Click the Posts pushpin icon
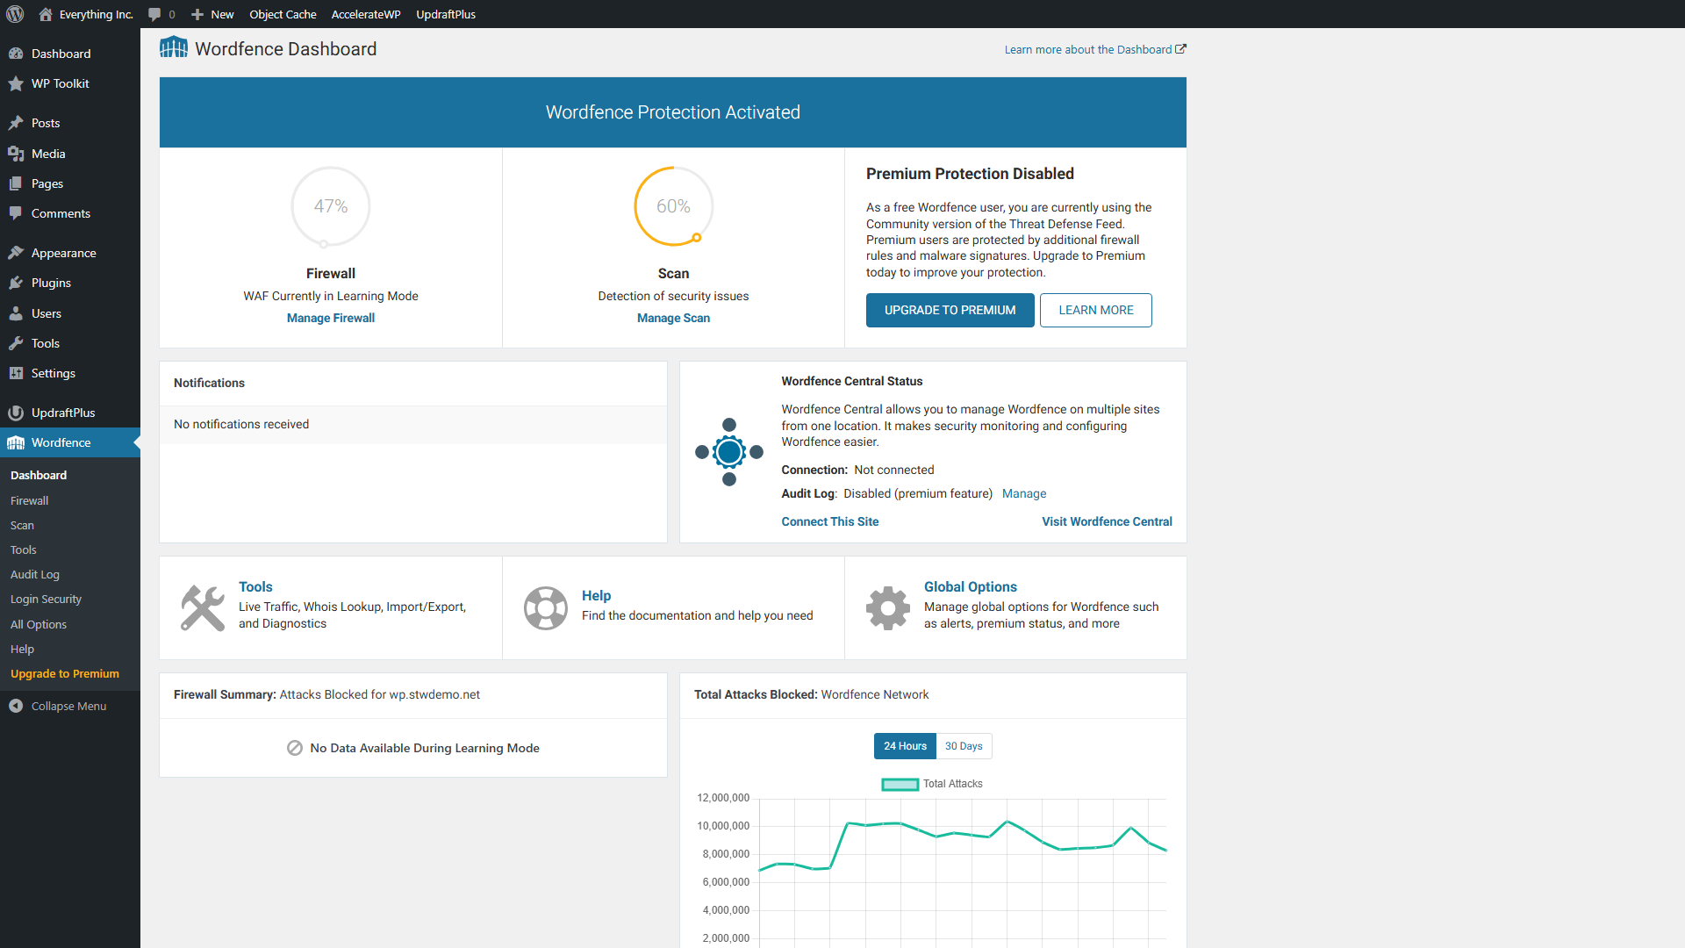This screenshot has height=948, width=1685. point(16,123)
